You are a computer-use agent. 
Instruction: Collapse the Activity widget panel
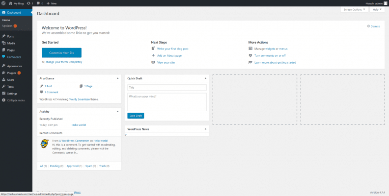click(x=117, y=111)
